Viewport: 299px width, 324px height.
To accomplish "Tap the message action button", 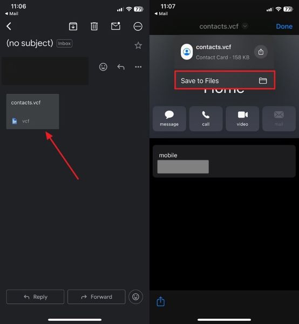I will tap(169, 119).
